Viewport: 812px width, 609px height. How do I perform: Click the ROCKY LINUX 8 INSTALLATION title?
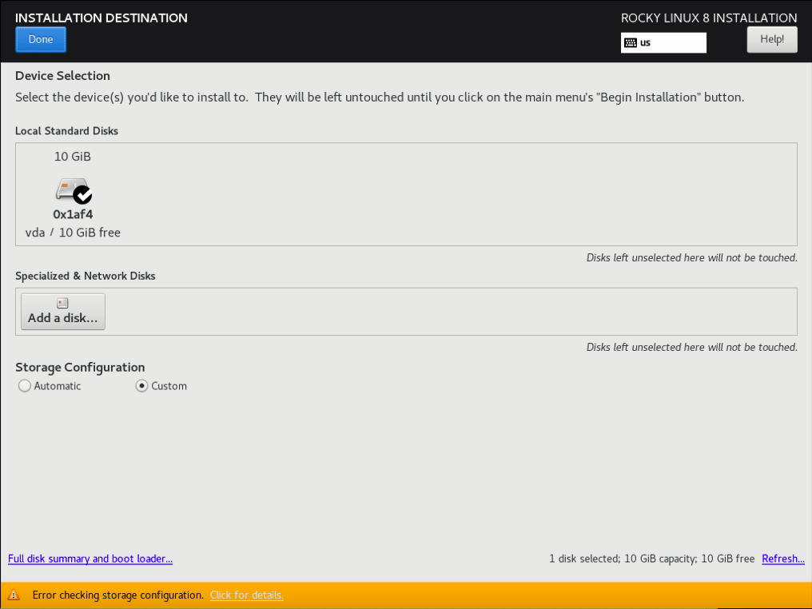pyautogui.click(x=709, y=18)
